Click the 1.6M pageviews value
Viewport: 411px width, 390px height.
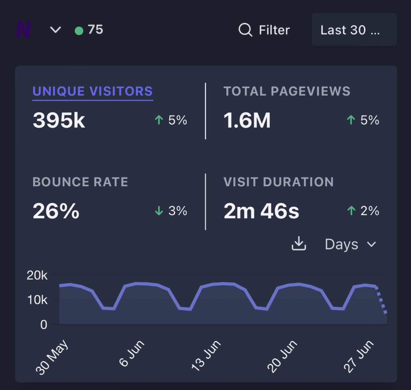247,120
